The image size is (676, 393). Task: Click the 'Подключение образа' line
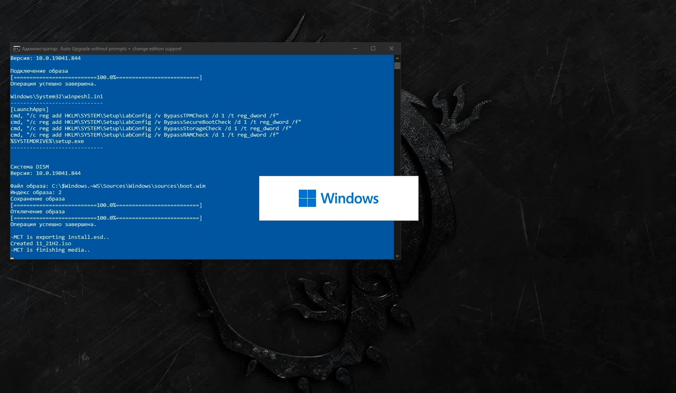[x=39, y=71]
